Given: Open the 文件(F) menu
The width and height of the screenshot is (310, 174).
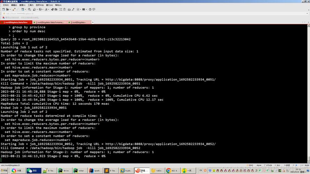Looking at the screenshot, I should pos(5,5).
